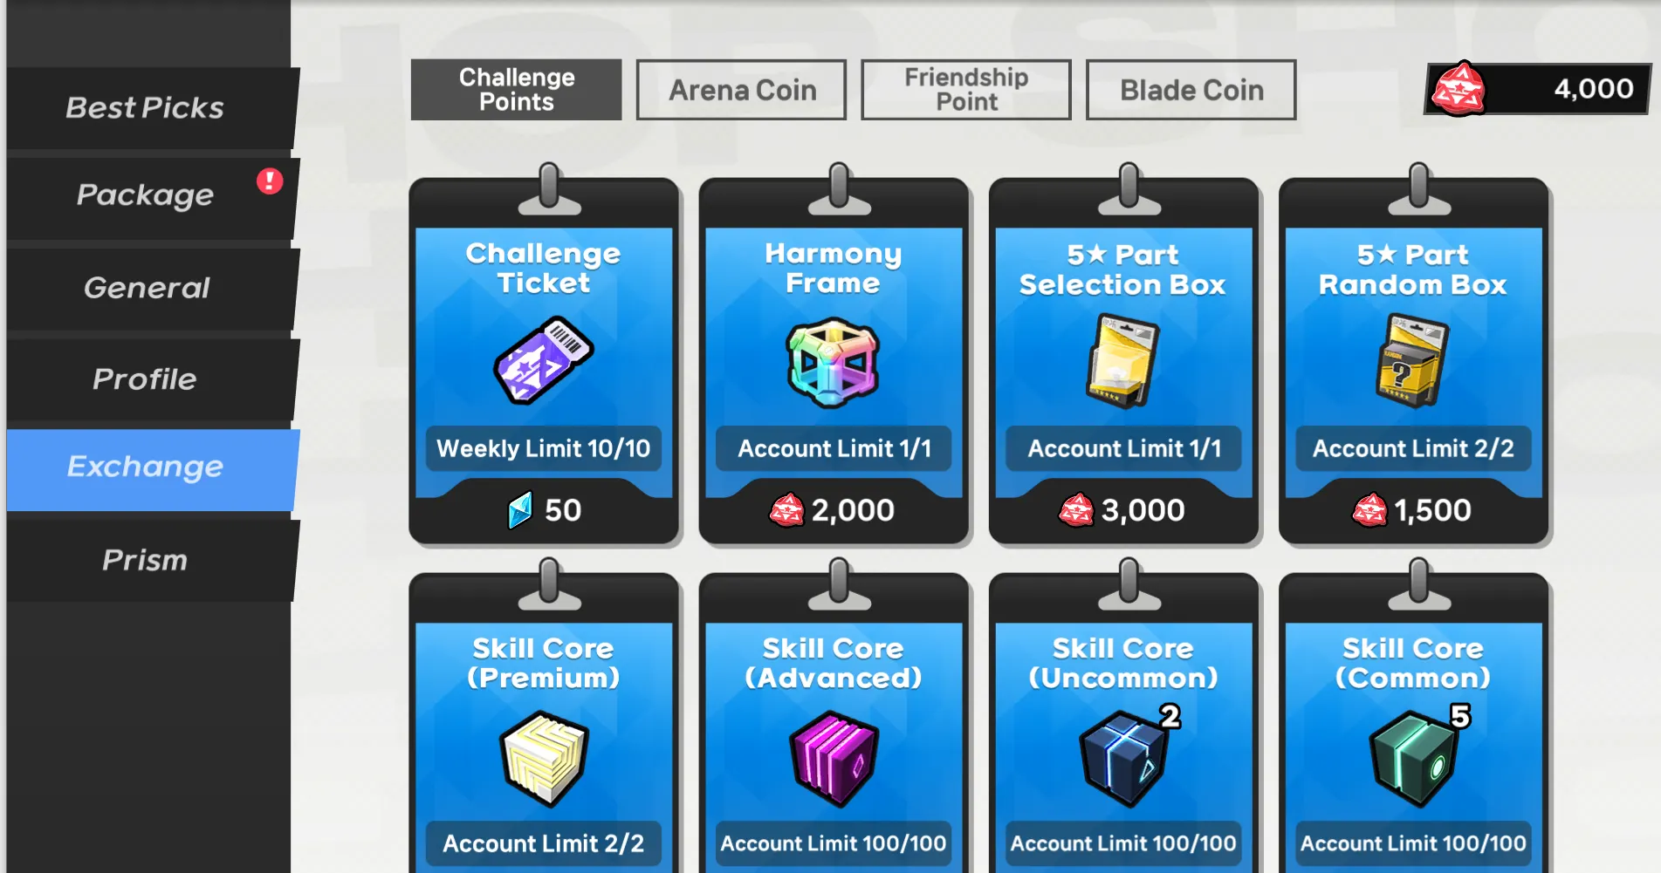
Task: Switch to the Blade Coin tab
Action: (1191, 90)
